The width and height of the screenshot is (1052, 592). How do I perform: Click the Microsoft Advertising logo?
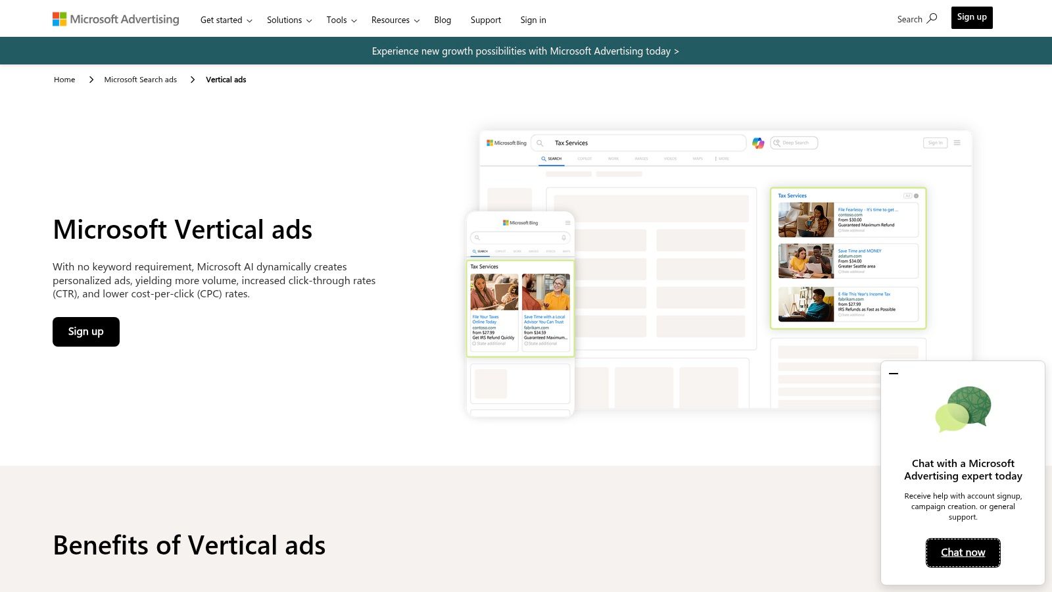(116, 18)
